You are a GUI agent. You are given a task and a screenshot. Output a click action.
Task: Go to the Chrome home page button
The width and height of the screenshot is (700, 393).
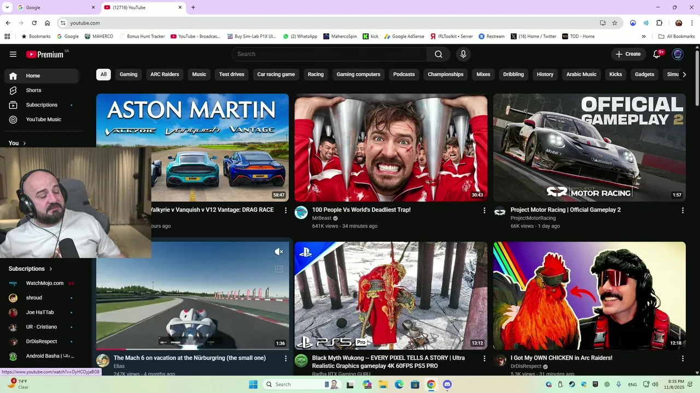(48, 23)
